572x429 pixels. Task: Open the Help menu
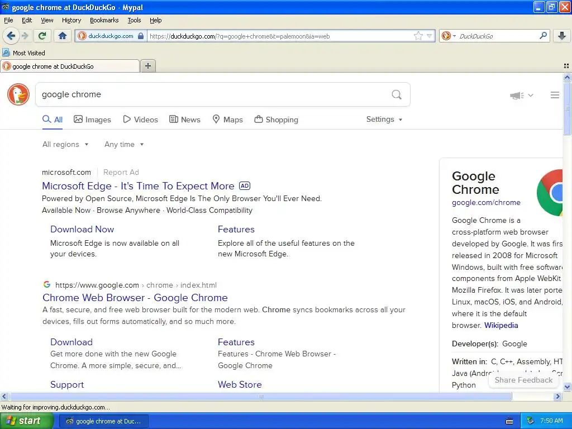(156, 20)
